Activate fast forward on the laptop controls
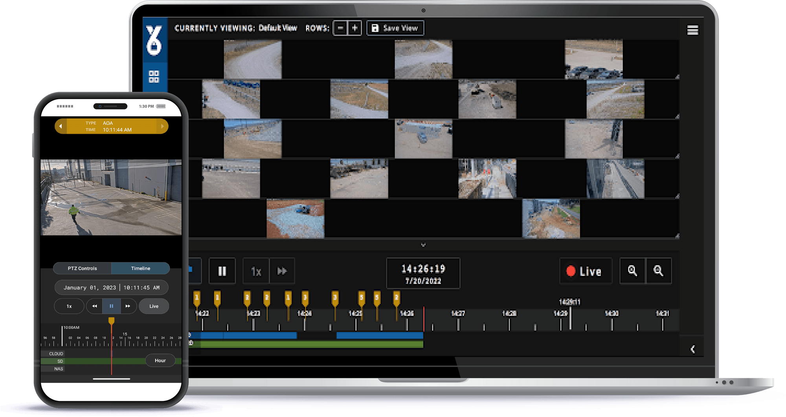The image size is (786, 417). point(282,271)
